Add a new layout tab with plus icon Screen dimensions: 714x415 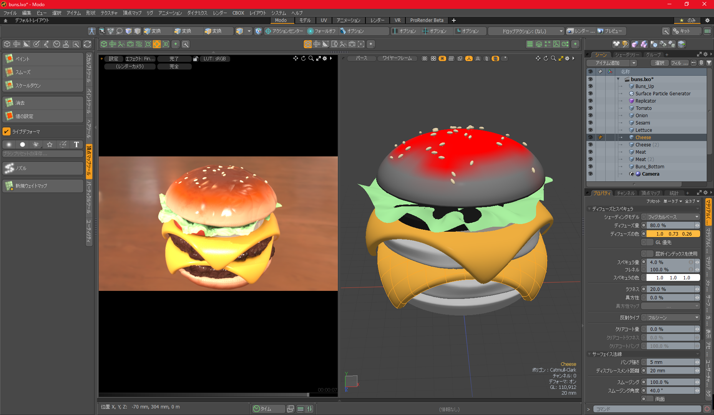coord(454,20)
